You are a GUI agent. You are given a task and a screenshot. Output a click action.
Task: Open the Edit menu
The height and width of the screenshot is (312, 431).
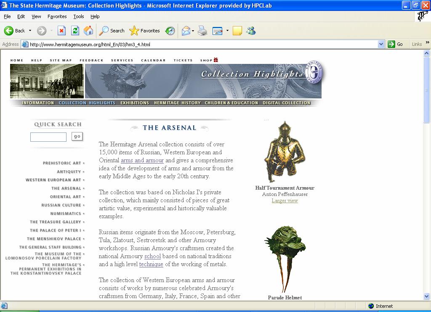21,16
